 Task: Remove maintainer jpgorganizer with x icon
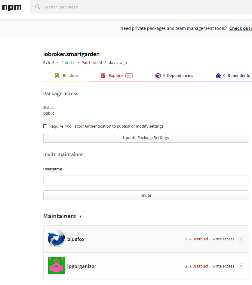click(241, 266)
